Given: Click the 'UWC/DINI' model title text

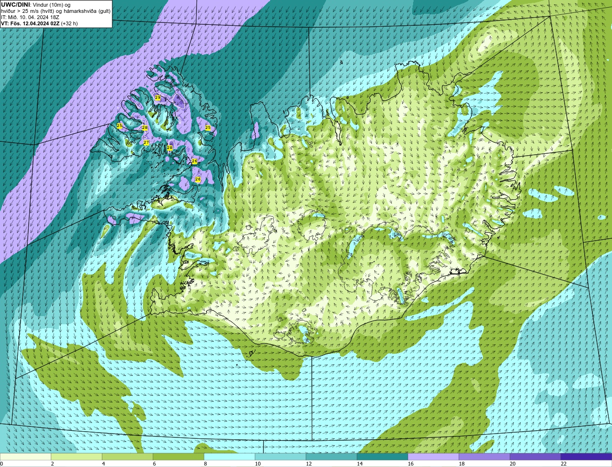Looking at the screenshot, I should click(x=15, y=4).
